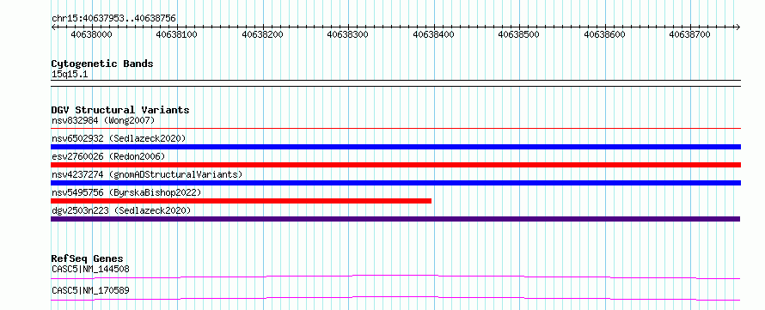Click the short red nsv5495756 variant bar
765x310 pixels.
click(x=241, y=201)
